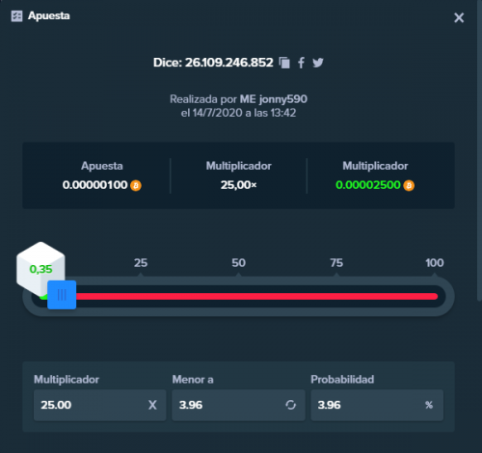The image size is (482, 453).
Task: Click the red portion of slider track
Action: click(257, 296)
